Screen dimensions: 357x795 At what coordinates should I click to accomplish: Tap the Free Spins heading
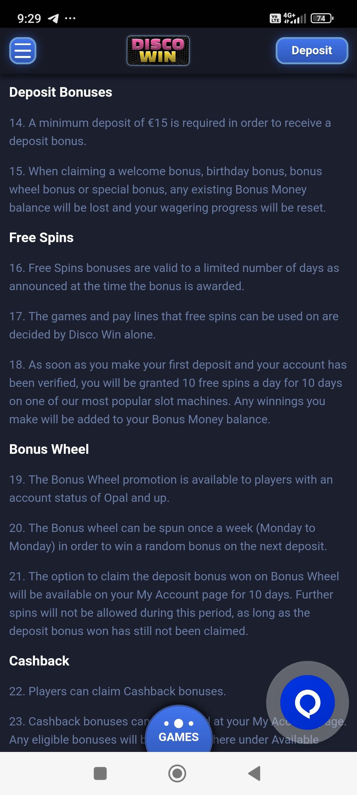tap(41, 238)
